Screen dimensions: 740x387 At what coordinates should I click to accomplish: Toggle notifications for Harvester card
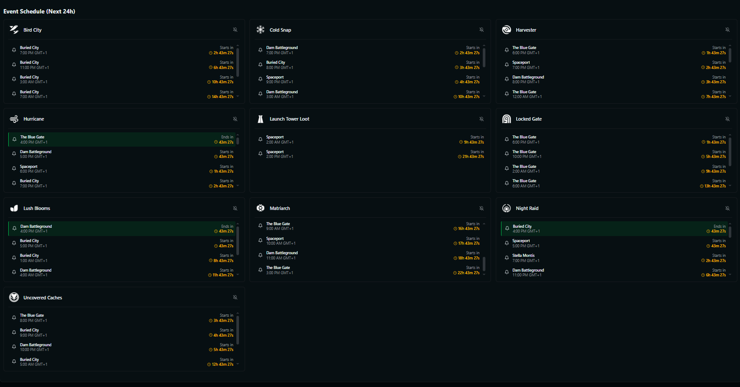coord(727,30)
